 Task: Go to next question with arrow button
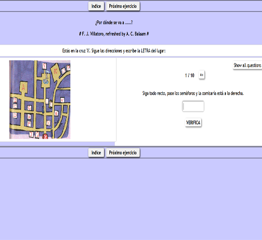pos(201,75)
